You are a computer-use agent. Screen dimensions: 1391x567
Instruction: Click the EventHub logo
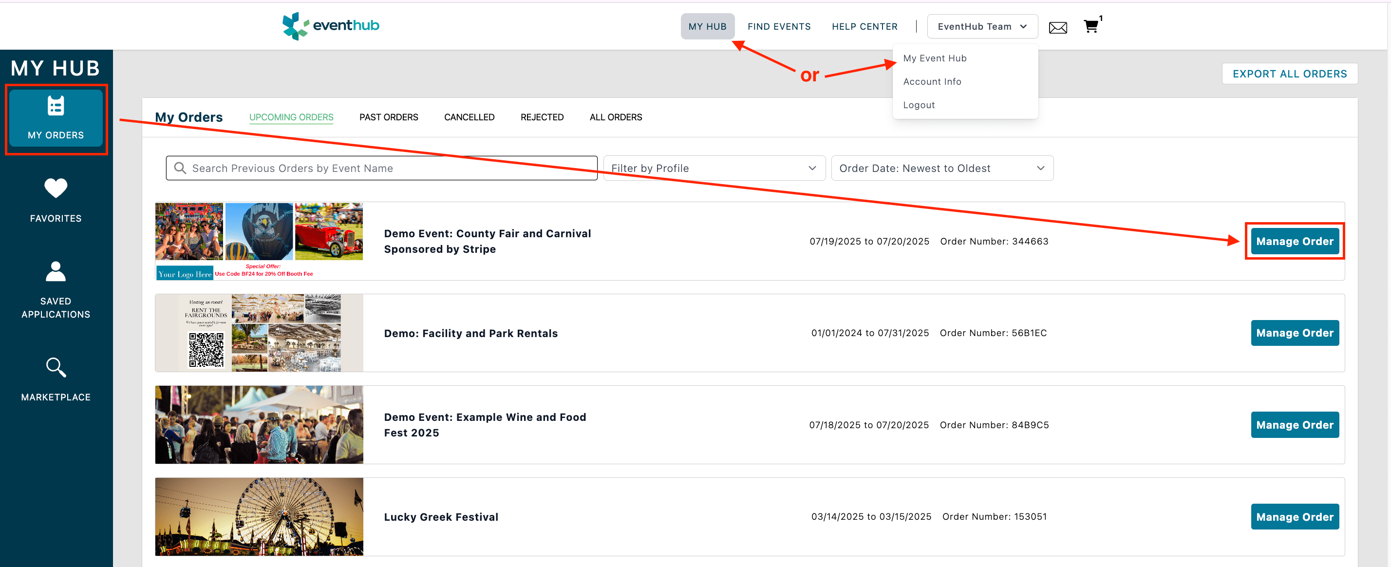pyautogui.click(x=331, y=25)
